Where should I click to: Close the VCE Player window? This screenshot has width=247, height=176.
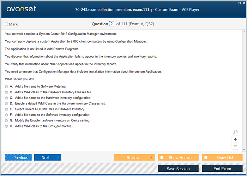(x=244, y=3)
